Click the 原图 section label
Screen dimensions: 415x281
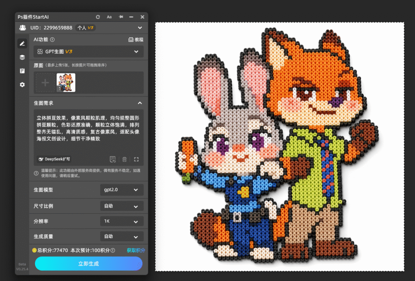(x=39, y=65)
